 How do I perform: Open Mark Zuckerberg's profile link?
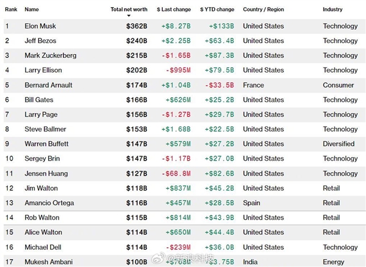(x=51, y=55)
